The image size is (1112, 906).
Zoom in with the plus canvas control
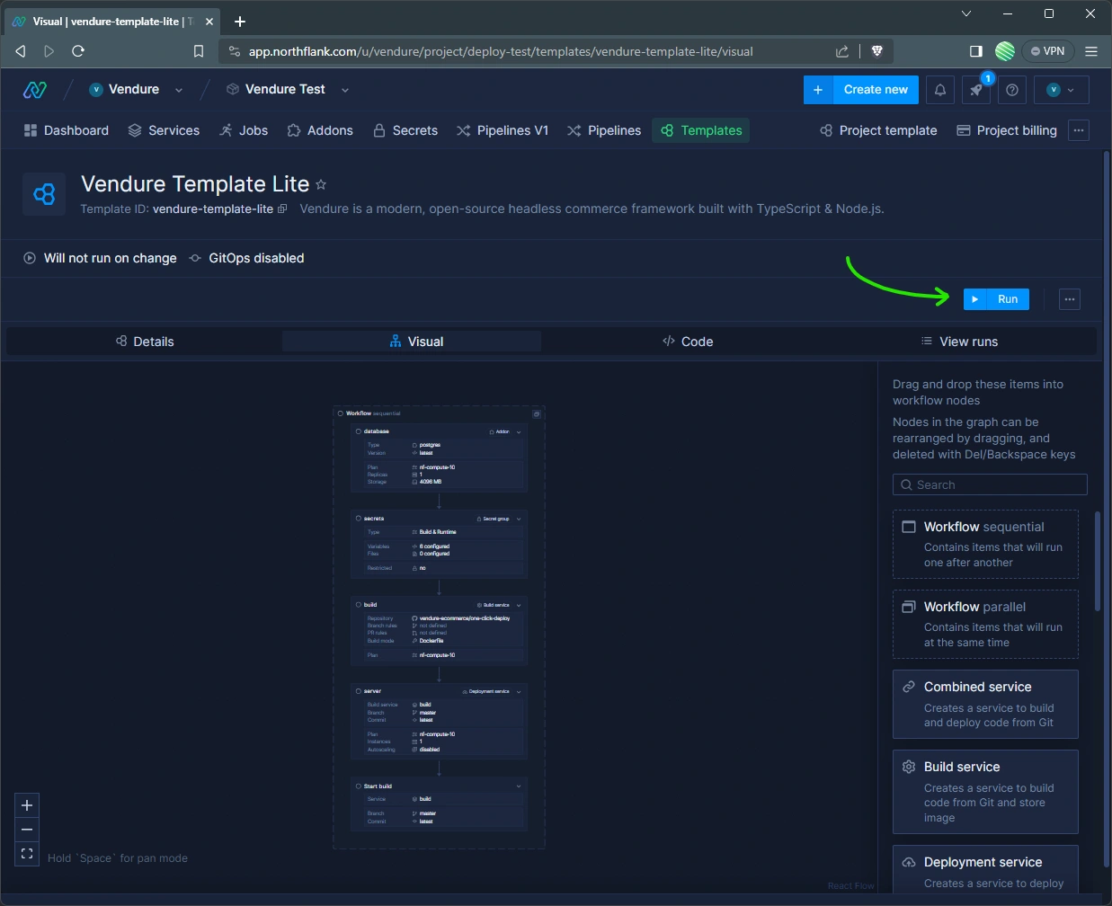pyautogui.click(x=26, y=805)
